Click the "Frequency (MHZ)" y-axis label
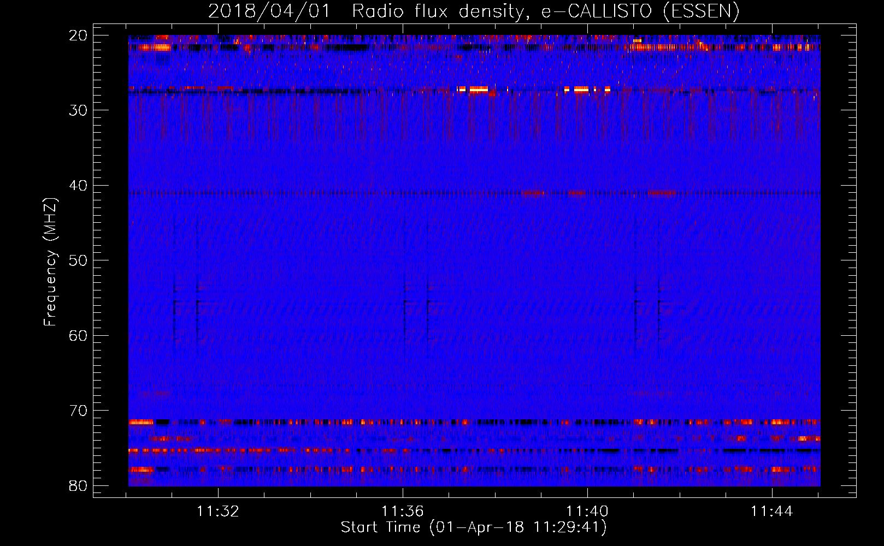 point(50,262)
